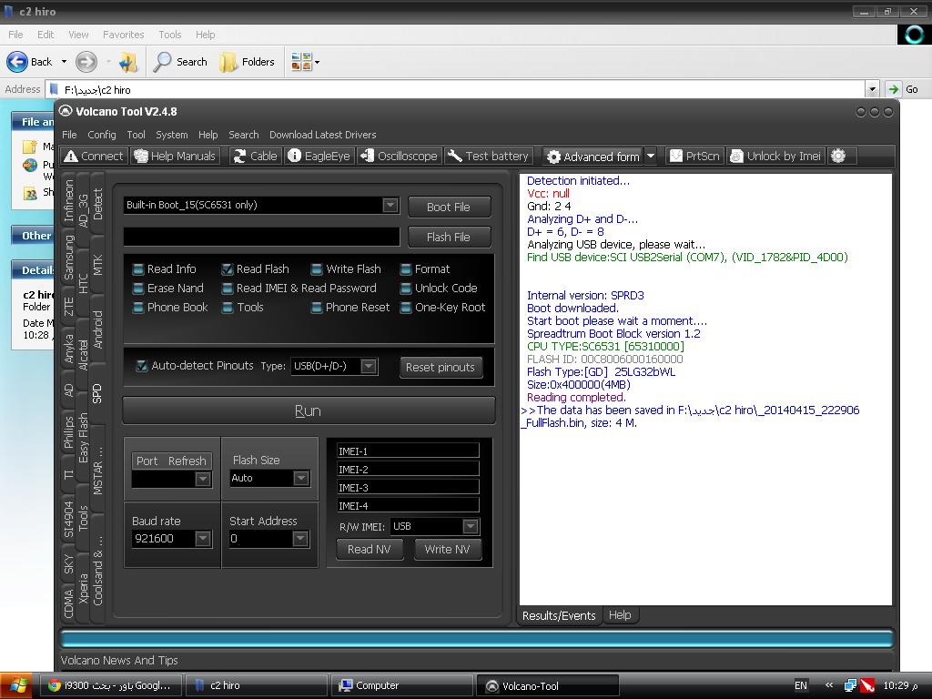This screenshot has height=699, width=932.
Task: Click the Flash File button
Action: [x=449, y=237]
